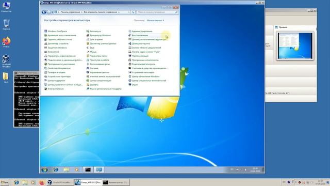Screen dimensions: 330x186
Task: Open Автозапуск (AutoPlay) item
Action: 94,31
